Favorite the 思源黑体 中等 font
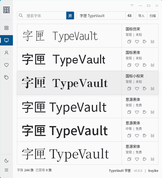 coord(137,136)
